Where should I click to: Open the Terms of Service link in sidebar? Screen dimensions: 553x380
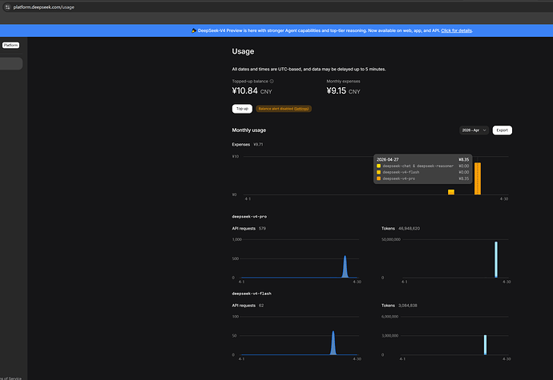click(x=10, y=378)
